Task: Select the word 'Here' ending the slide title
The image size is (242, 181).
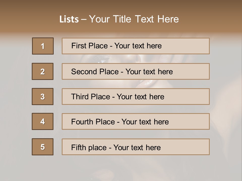Action: 168,19
